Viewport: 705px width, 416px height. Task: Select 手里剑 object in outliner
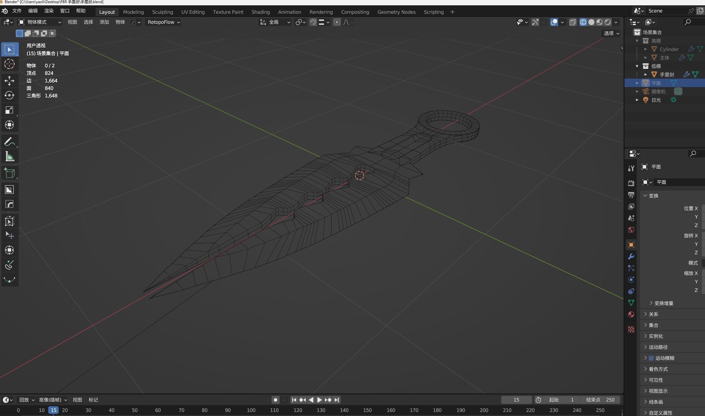coord(666,75)
